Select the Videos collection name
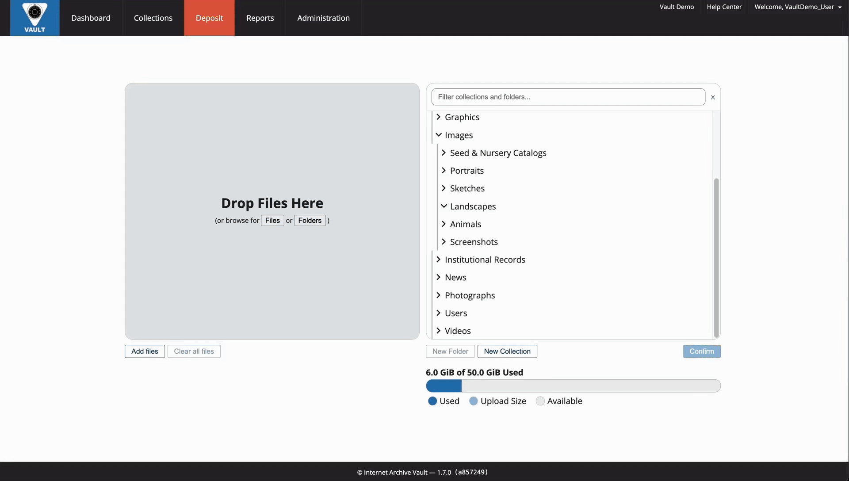This screenshot has width=849, height=481. [458, 331]
